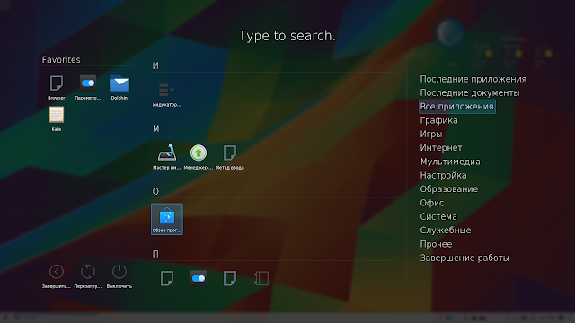Screen dimensions: 575x323
Task: Click the Завершить... session button
Action: [x=57, y=275]
